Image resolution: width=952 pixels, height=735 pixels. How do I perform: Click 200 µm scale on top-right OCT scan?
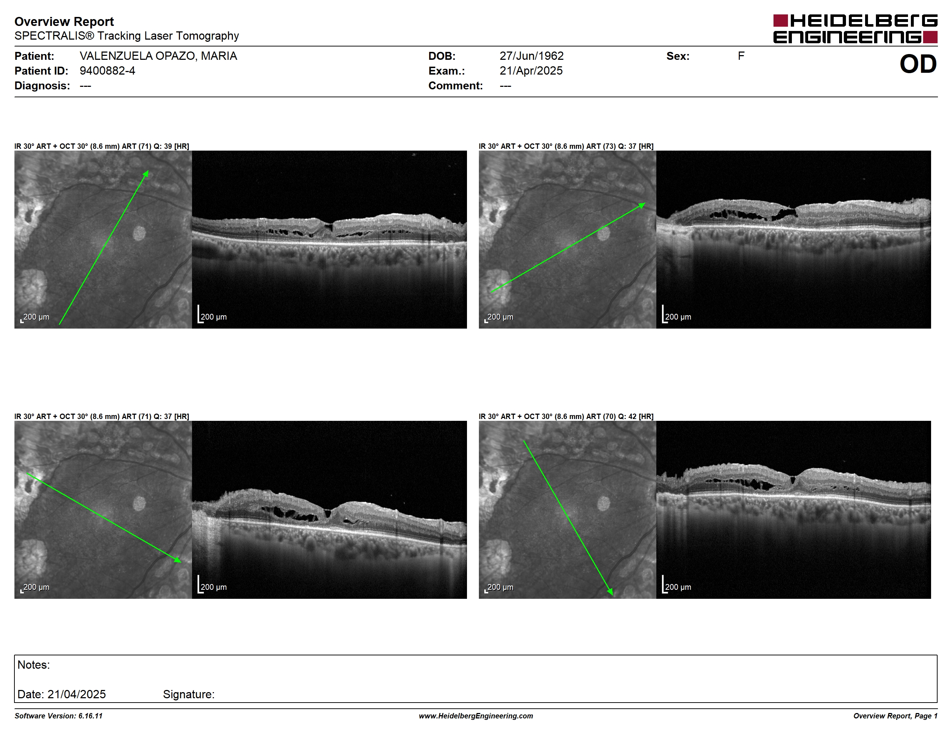[676, 315]
